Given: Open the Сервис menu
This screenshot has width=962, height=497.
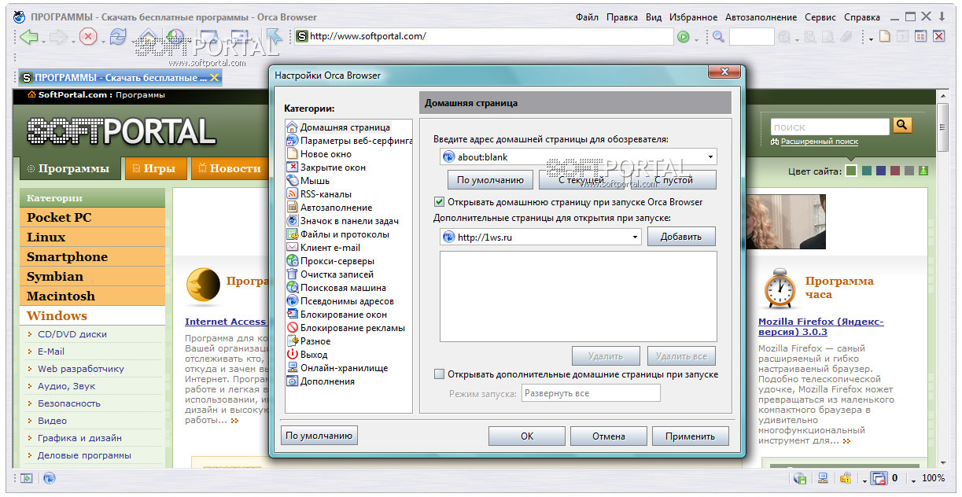Looking at the screenshot, I should (820, 17).
